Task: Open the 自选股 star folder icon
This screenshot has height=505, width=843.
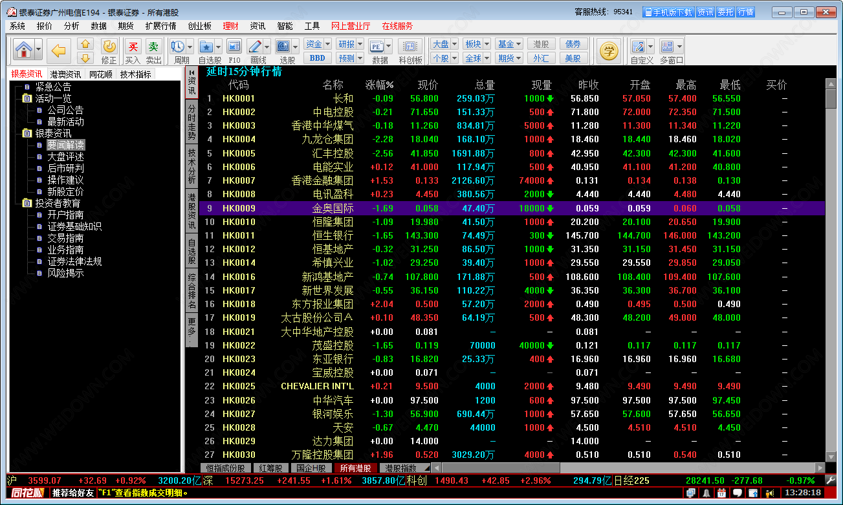Action: point(206,47)
